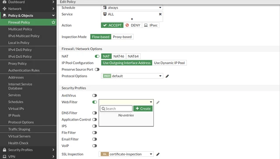The width and height of the screenshot is (280, 159).
Task: Disable the NAT toggle switch
Action: [97, 56]
